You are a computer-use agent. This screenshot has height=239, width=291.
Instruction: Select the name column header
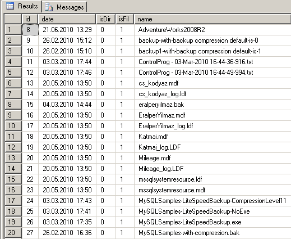point(213,19)
